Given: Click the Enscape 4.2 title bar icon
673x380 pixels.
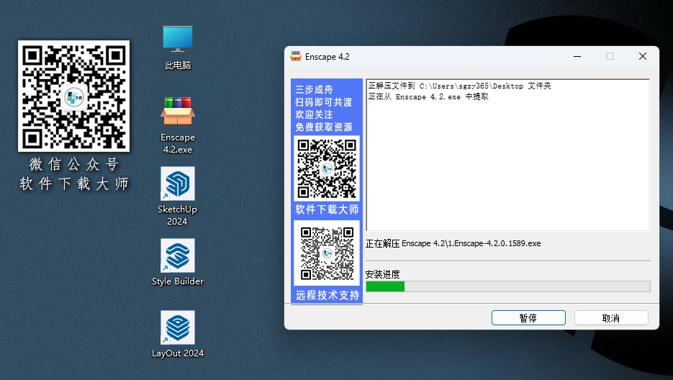Looking at the screenshot, I should click(x=296, y=56).
